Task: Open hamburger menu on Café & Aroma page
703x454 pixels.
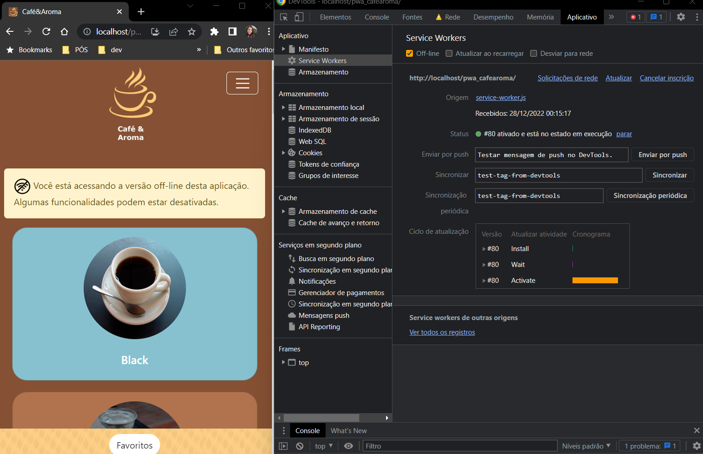Action: (x=242, y=83)
